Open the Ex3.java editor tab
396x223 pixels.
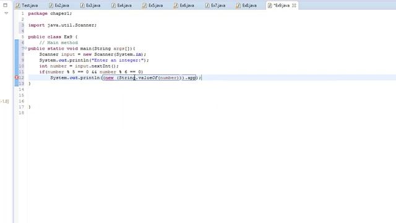90,6
